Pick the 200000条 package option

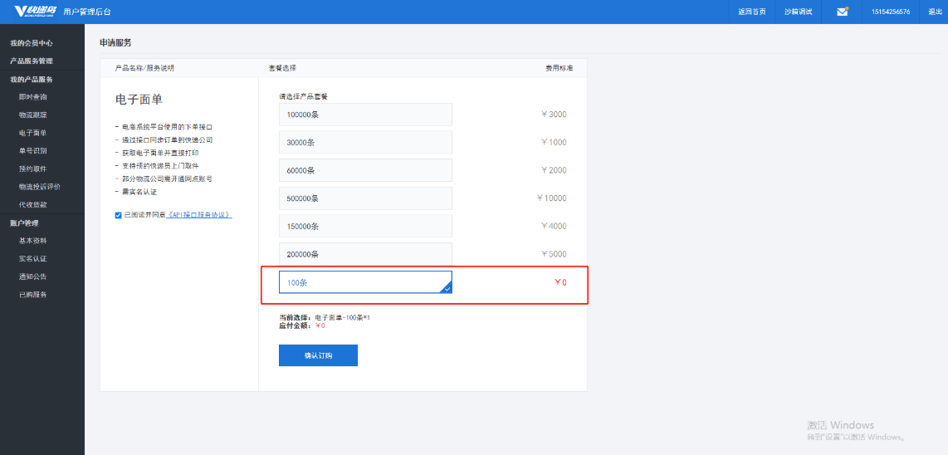pyautogui.click(x=365, y=254)
